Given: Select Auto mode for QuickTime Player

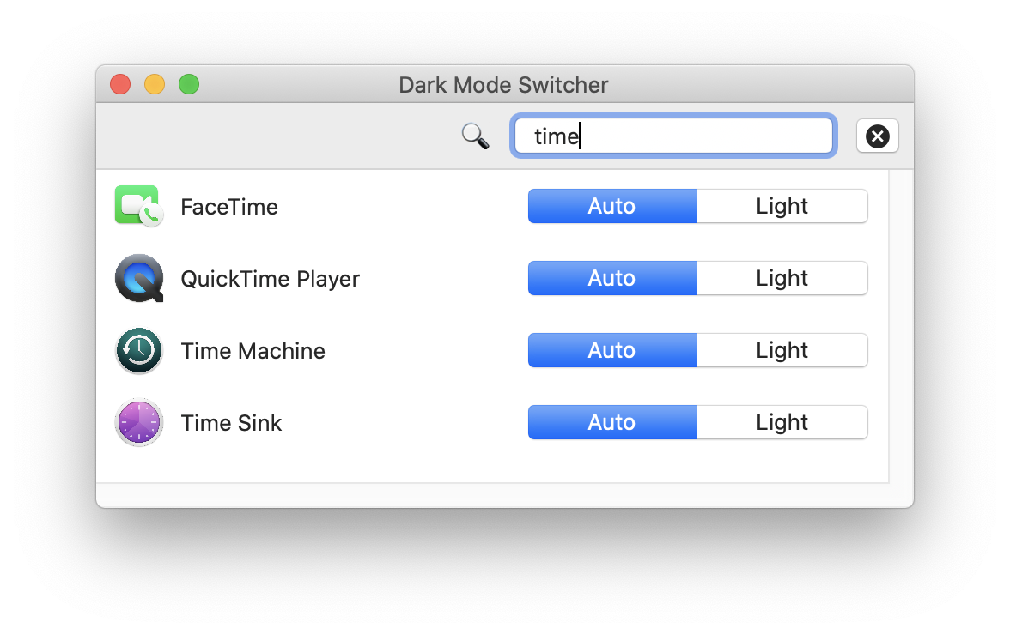Looking at the screenshot, I should 611,278.
